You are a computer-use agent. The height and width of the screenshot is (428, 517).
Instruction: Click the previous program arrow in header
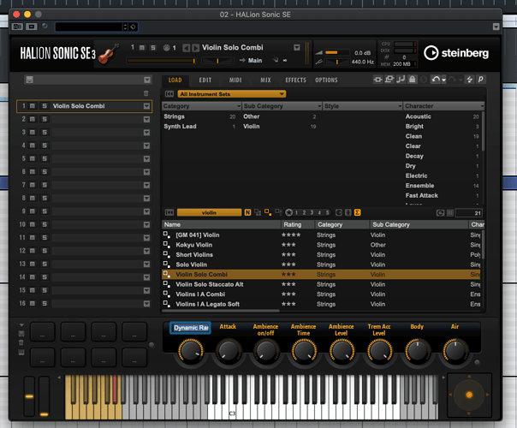[187, 48]
